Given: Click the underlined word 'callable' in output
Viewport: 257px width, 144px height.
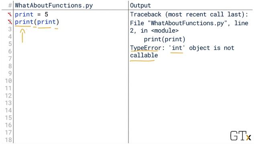Looking at the screenshot, I should coord(144,55).
